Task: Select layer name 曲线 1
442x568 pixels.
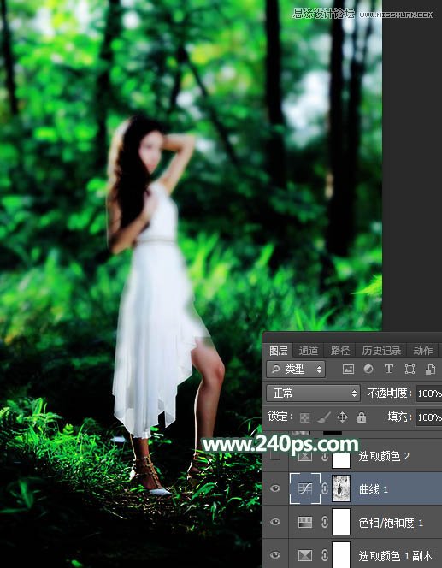Action: (x=374, y=489)
